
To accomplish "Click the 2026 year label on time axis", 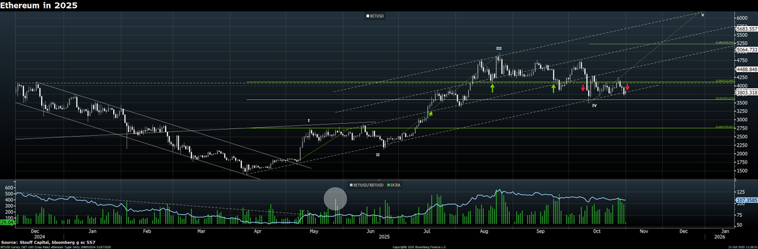I will click(719, 236).
